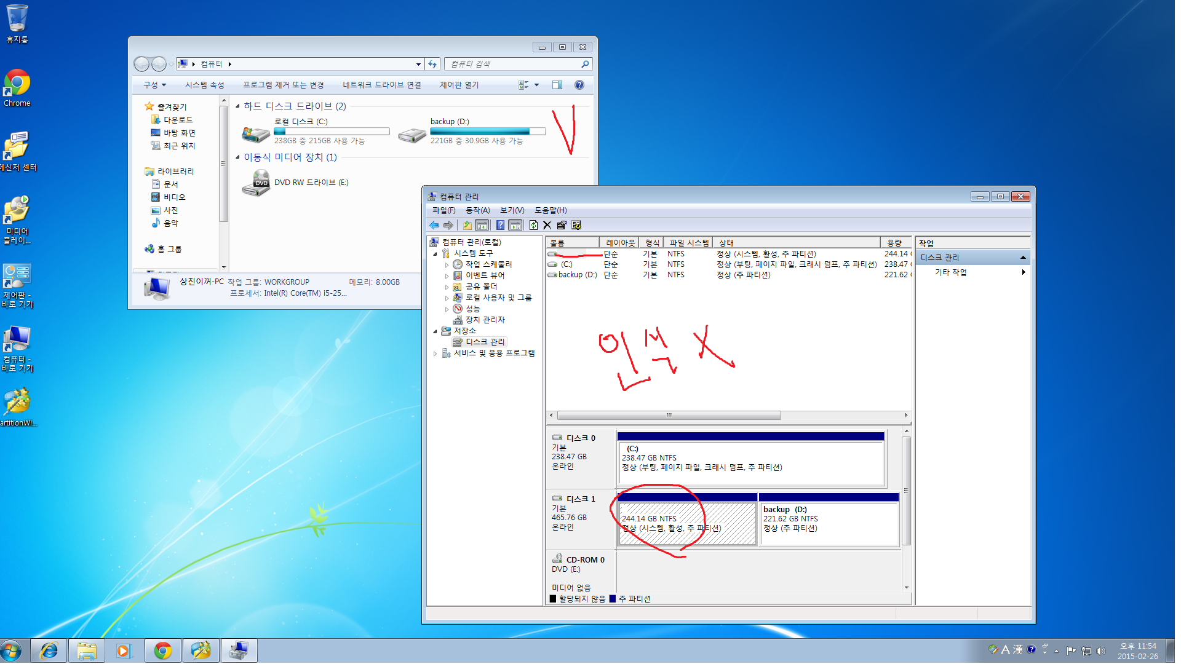
Task: Click 시스템 속성 in Explorer command bar
Action: (x=204, y=85)
